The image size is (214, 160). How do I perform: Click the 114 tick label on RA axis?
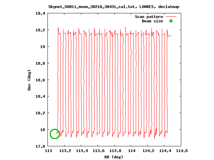tap(132, 151)
